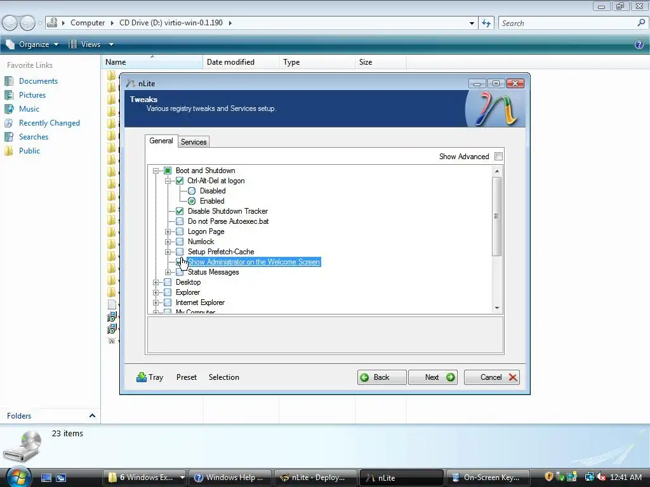650x487 pixels.
Task: Open Searches in Favorite Links
Action: 34,137
